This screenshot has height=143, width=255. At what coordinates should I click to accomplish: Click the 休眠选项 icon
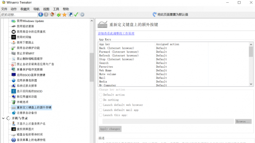click(x=13, y=102)
